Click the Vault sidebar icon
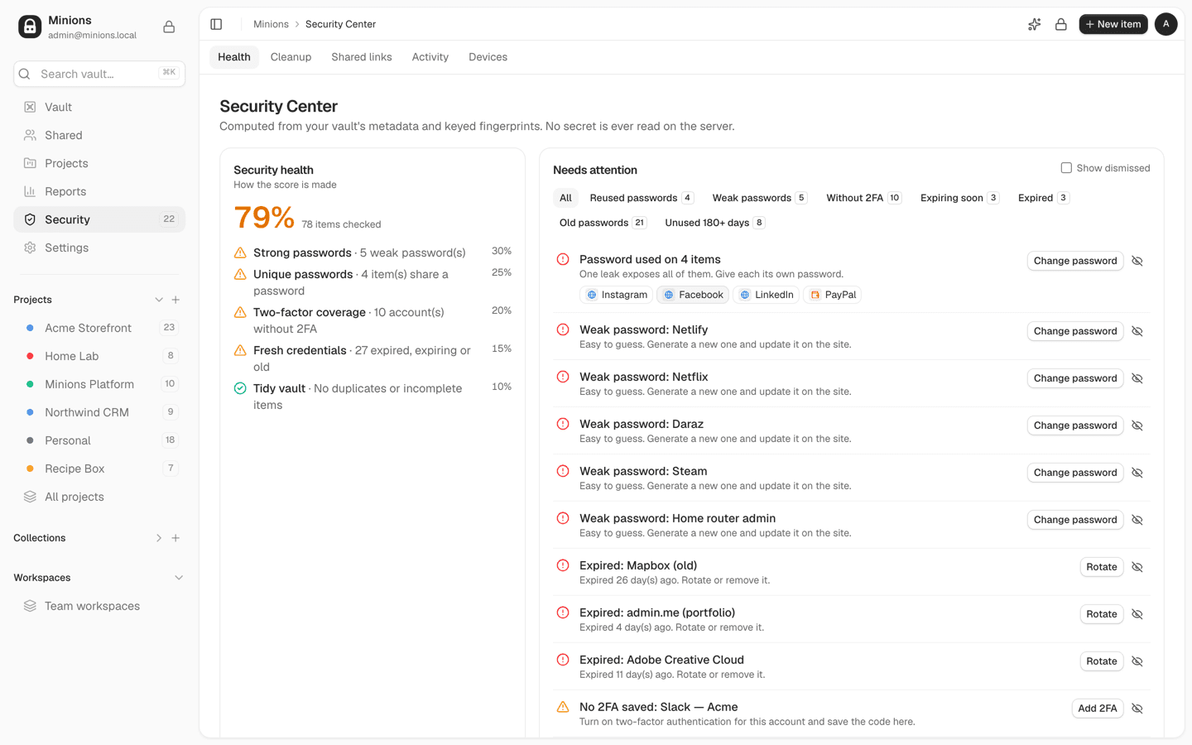This screenshot has height=745, width=1192. point(30,107)
